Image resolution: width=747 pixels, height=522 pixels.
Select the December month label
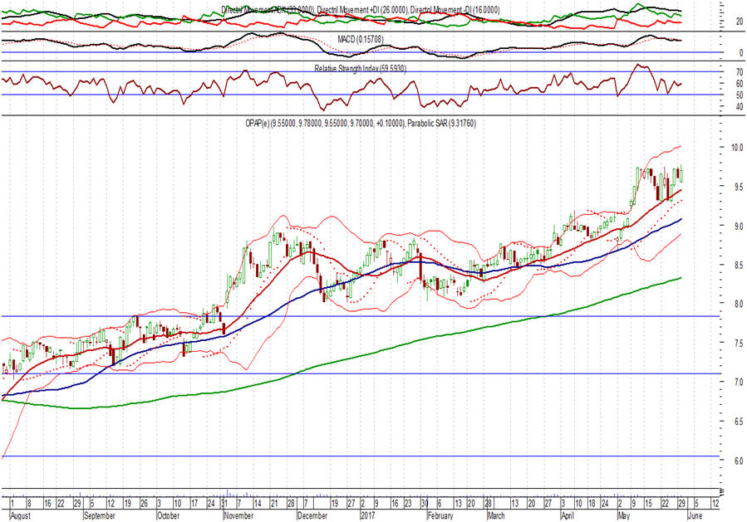(311, 515)
